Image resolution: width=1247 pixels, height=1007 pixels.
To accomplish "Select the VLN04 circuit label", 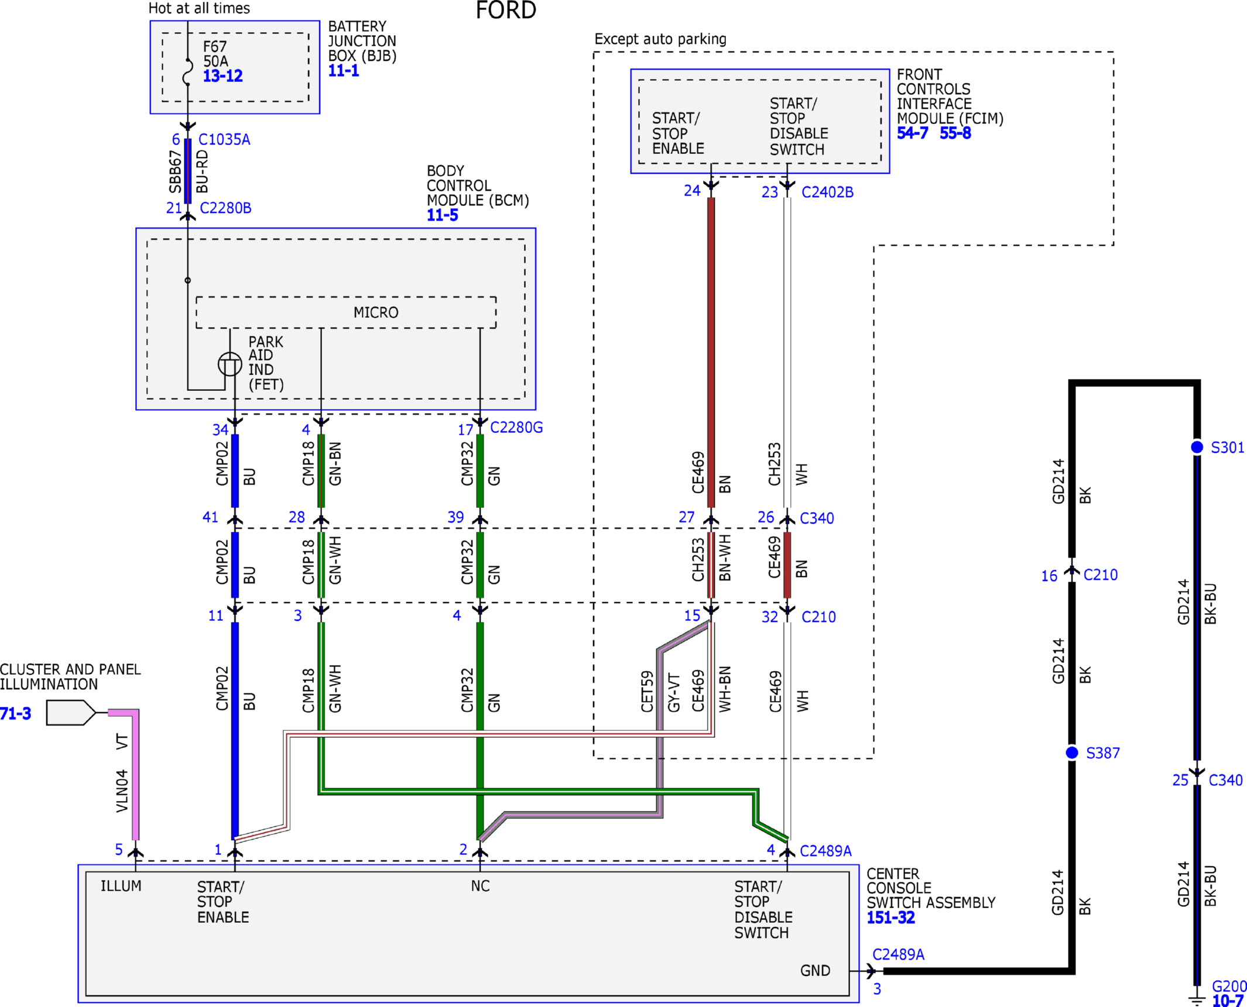I will (122, 791).
